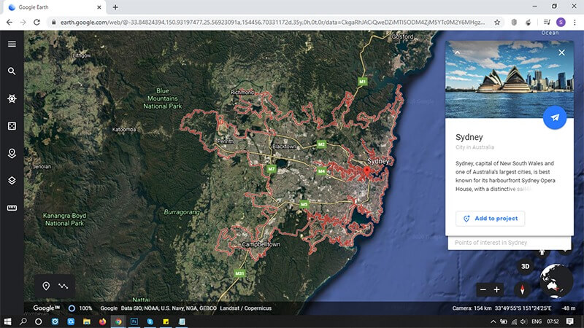Click the Penrith map label

226,141
